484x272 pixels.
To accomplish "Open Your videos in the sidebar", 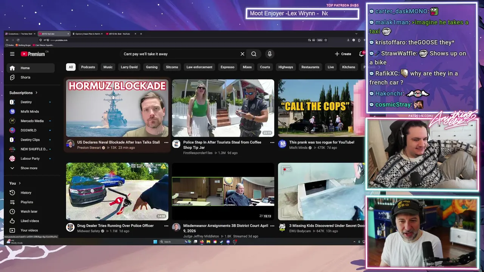I will [30, 230].
